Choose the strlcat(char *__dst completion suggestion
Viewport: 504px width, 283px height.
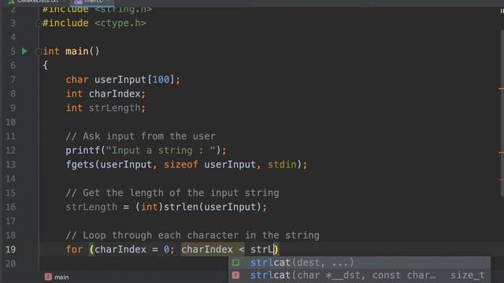(359, 275)
